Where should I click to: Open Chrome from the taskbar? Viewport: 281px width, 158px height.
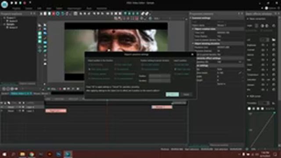(32, 154)
